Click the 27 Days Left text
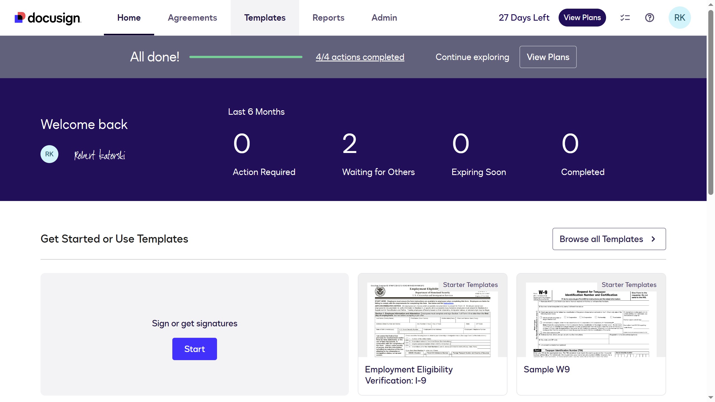This screenshot has height=402, width=715. tap(524, 18)
